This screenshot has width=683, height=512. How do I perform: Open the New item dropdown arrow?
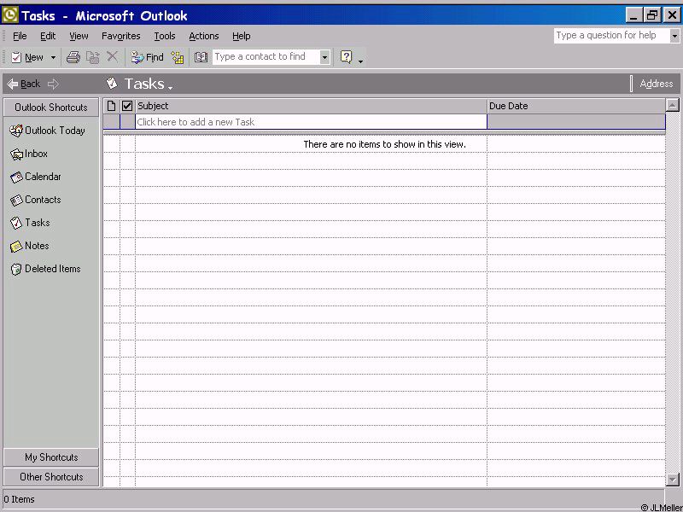[53, 57]
